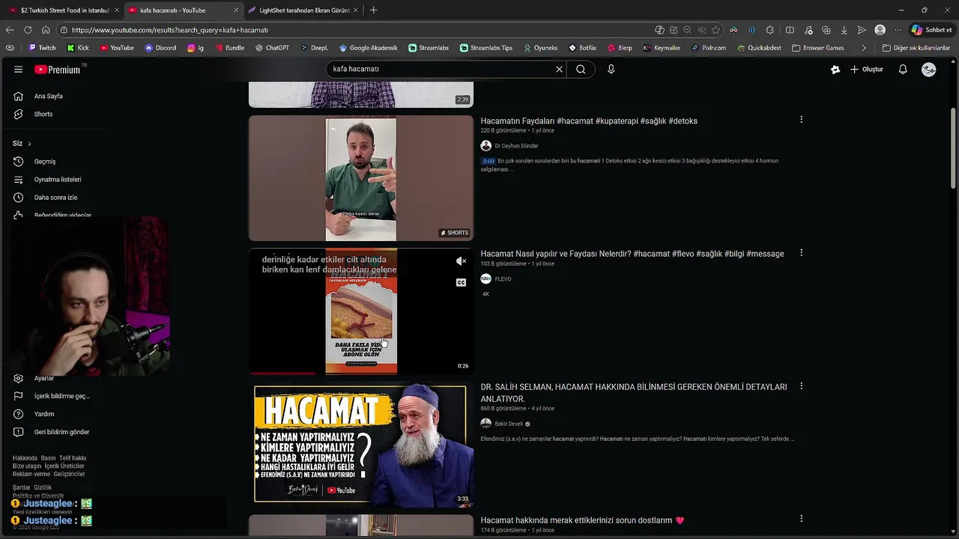Show more bookmarks with the overflow chevron
Image resolution: width=959 pixels, height=539 pixels.
tap(864, 48)
